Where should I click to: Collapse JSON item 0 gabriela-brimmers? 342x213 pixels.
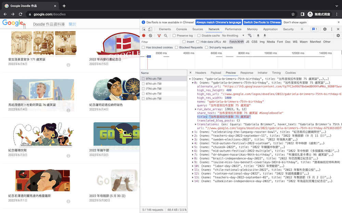(x=193, y=82)
